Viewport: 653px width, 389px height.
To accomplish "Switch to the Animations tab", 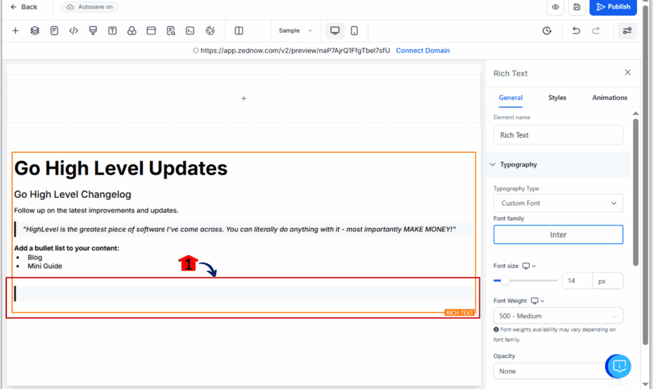I will coord(610,98).
